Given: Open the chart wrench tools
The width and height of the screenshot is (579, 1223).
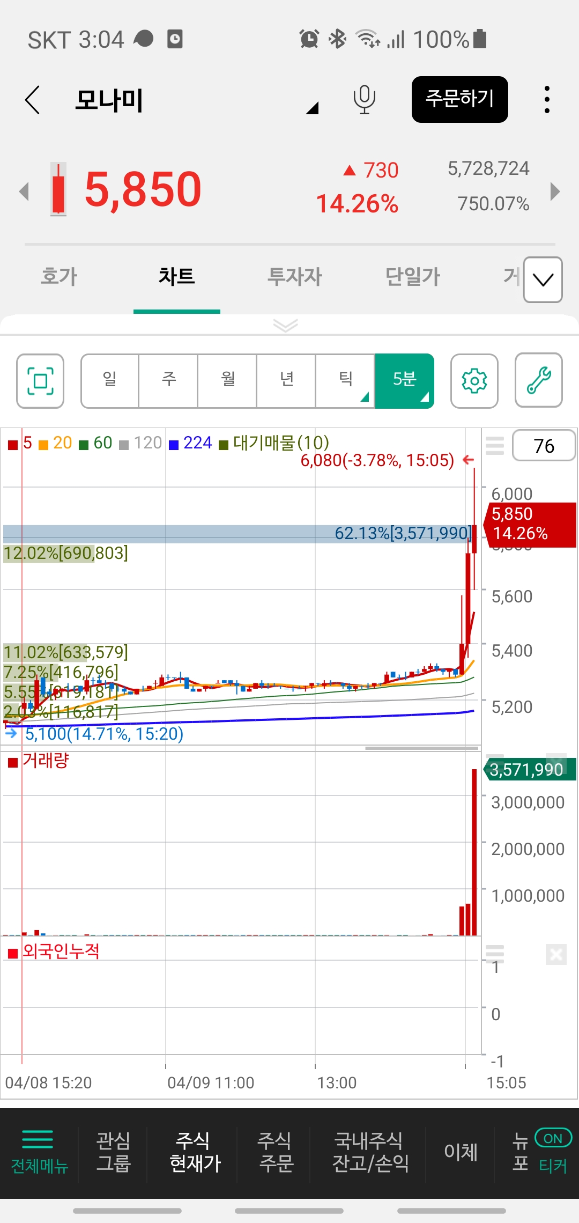Looking at the screenshot, I should [538, 381].
